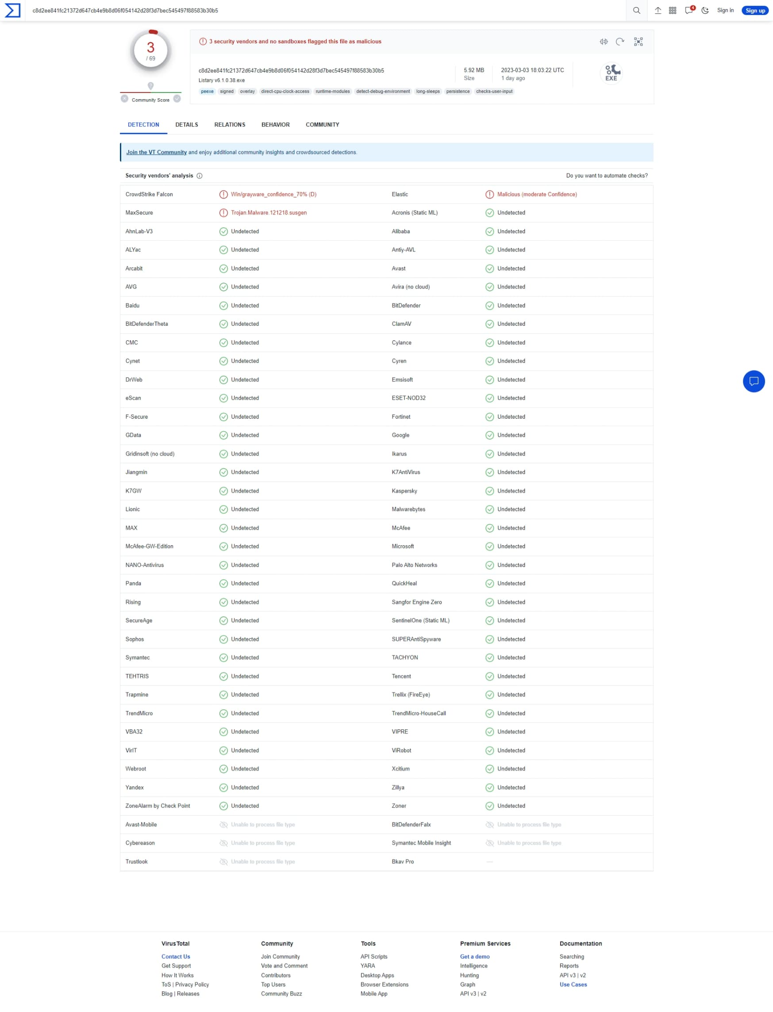Switch to the DETAILS tab

point(187,125)
